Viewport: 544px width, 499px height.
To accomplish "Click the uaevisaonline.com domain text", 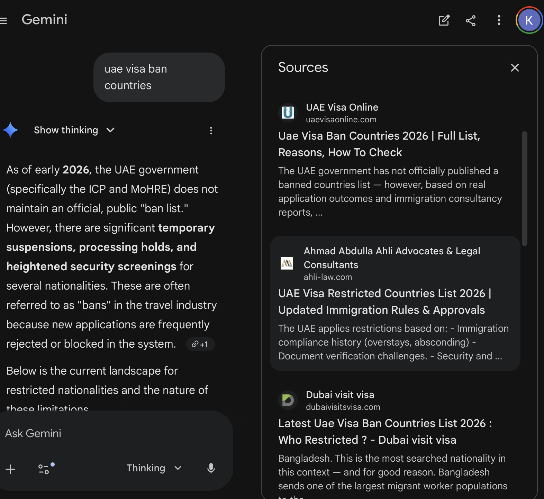I will coord(341,120).
